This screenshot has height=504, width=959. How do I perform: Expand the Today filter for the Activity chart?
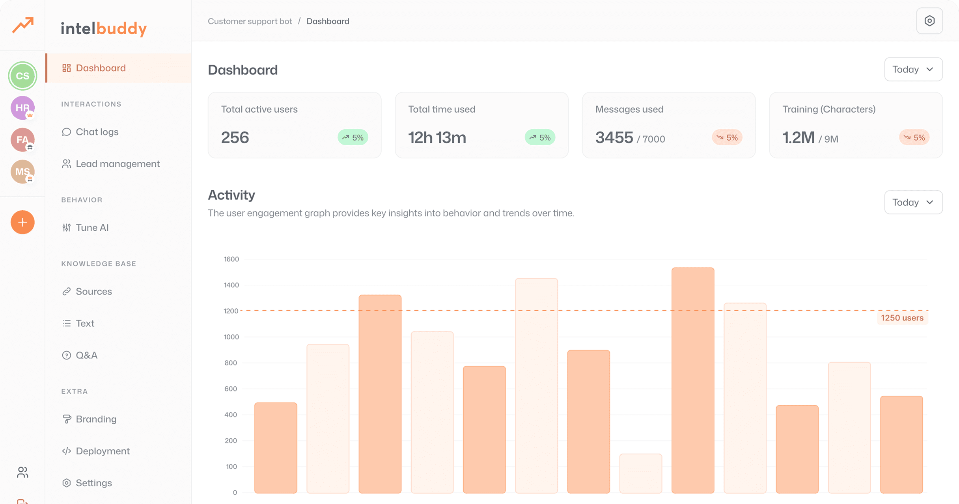pyautogui.click(x=913, y=202)
